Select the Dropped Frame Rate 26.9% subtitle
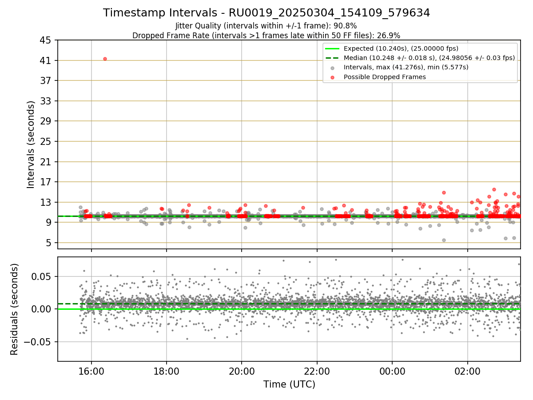The height and width of the screenshot is (400, 533). tap(266, 36)
